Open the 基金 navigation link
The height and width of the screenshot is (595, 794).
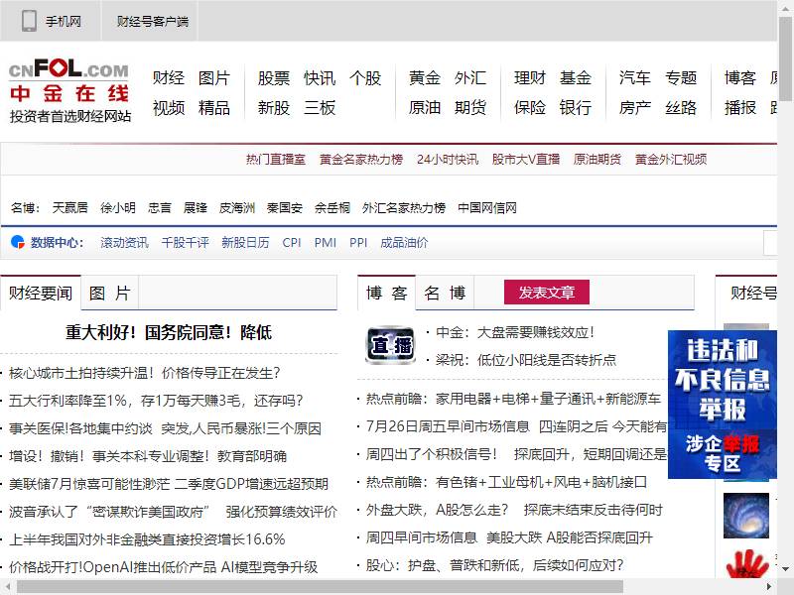coord(576,78)
